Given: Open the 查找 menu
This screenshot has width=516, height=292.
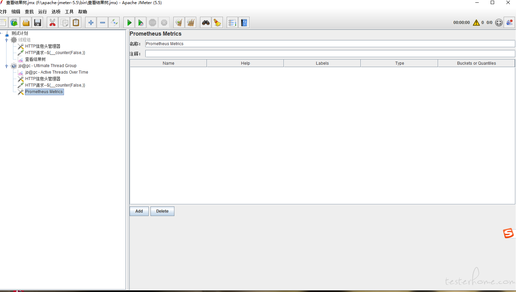Looking at the screenshot, I should point(29,12).
